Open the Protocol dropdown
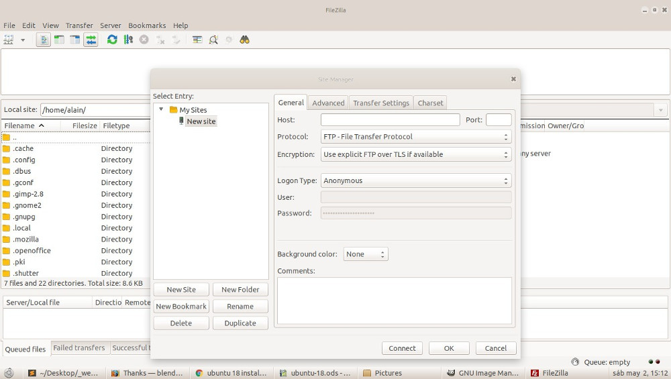 point(415,137)
